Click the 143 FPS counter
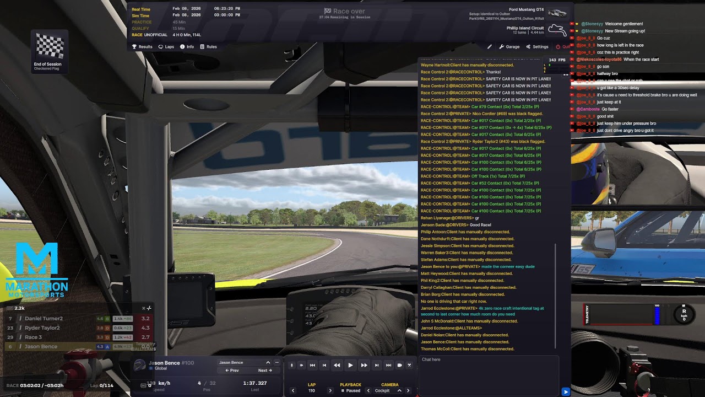The width and height of the screenshot is (705, 397). pos(557,60)
